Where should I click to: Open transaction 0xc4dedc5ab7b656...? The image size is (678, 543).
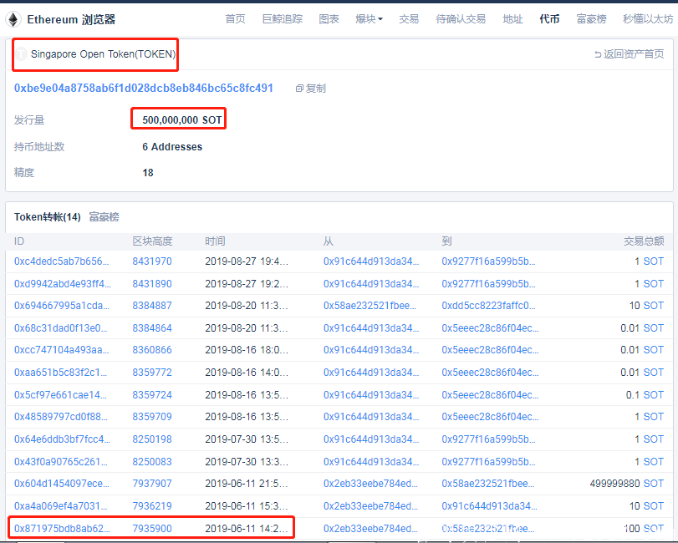(61, 261)
